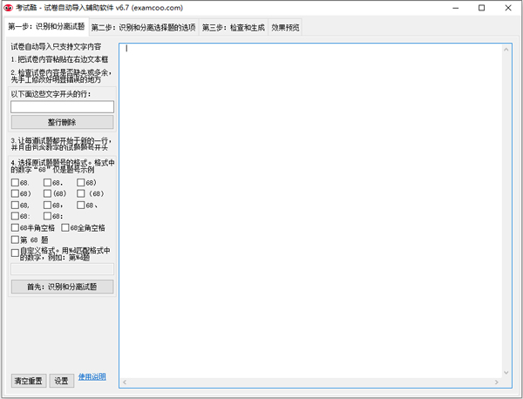Enable the full-width （68） parentheses format checkbox
523x399 pixels.
click(x=81, y=193)
